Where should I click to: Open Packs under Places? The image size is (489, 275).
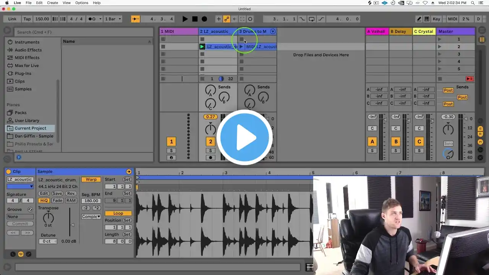click(21, 113)
